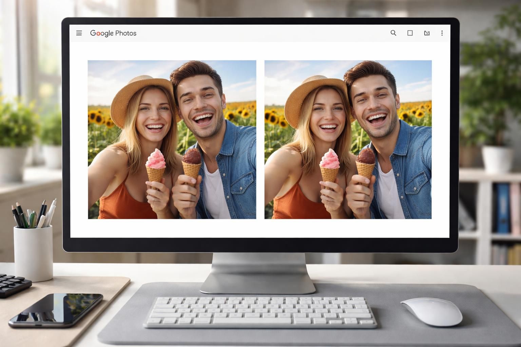Click the envelope-shaped icon in header
Viewport: 521px width, 347px height.
click(427, 33)
